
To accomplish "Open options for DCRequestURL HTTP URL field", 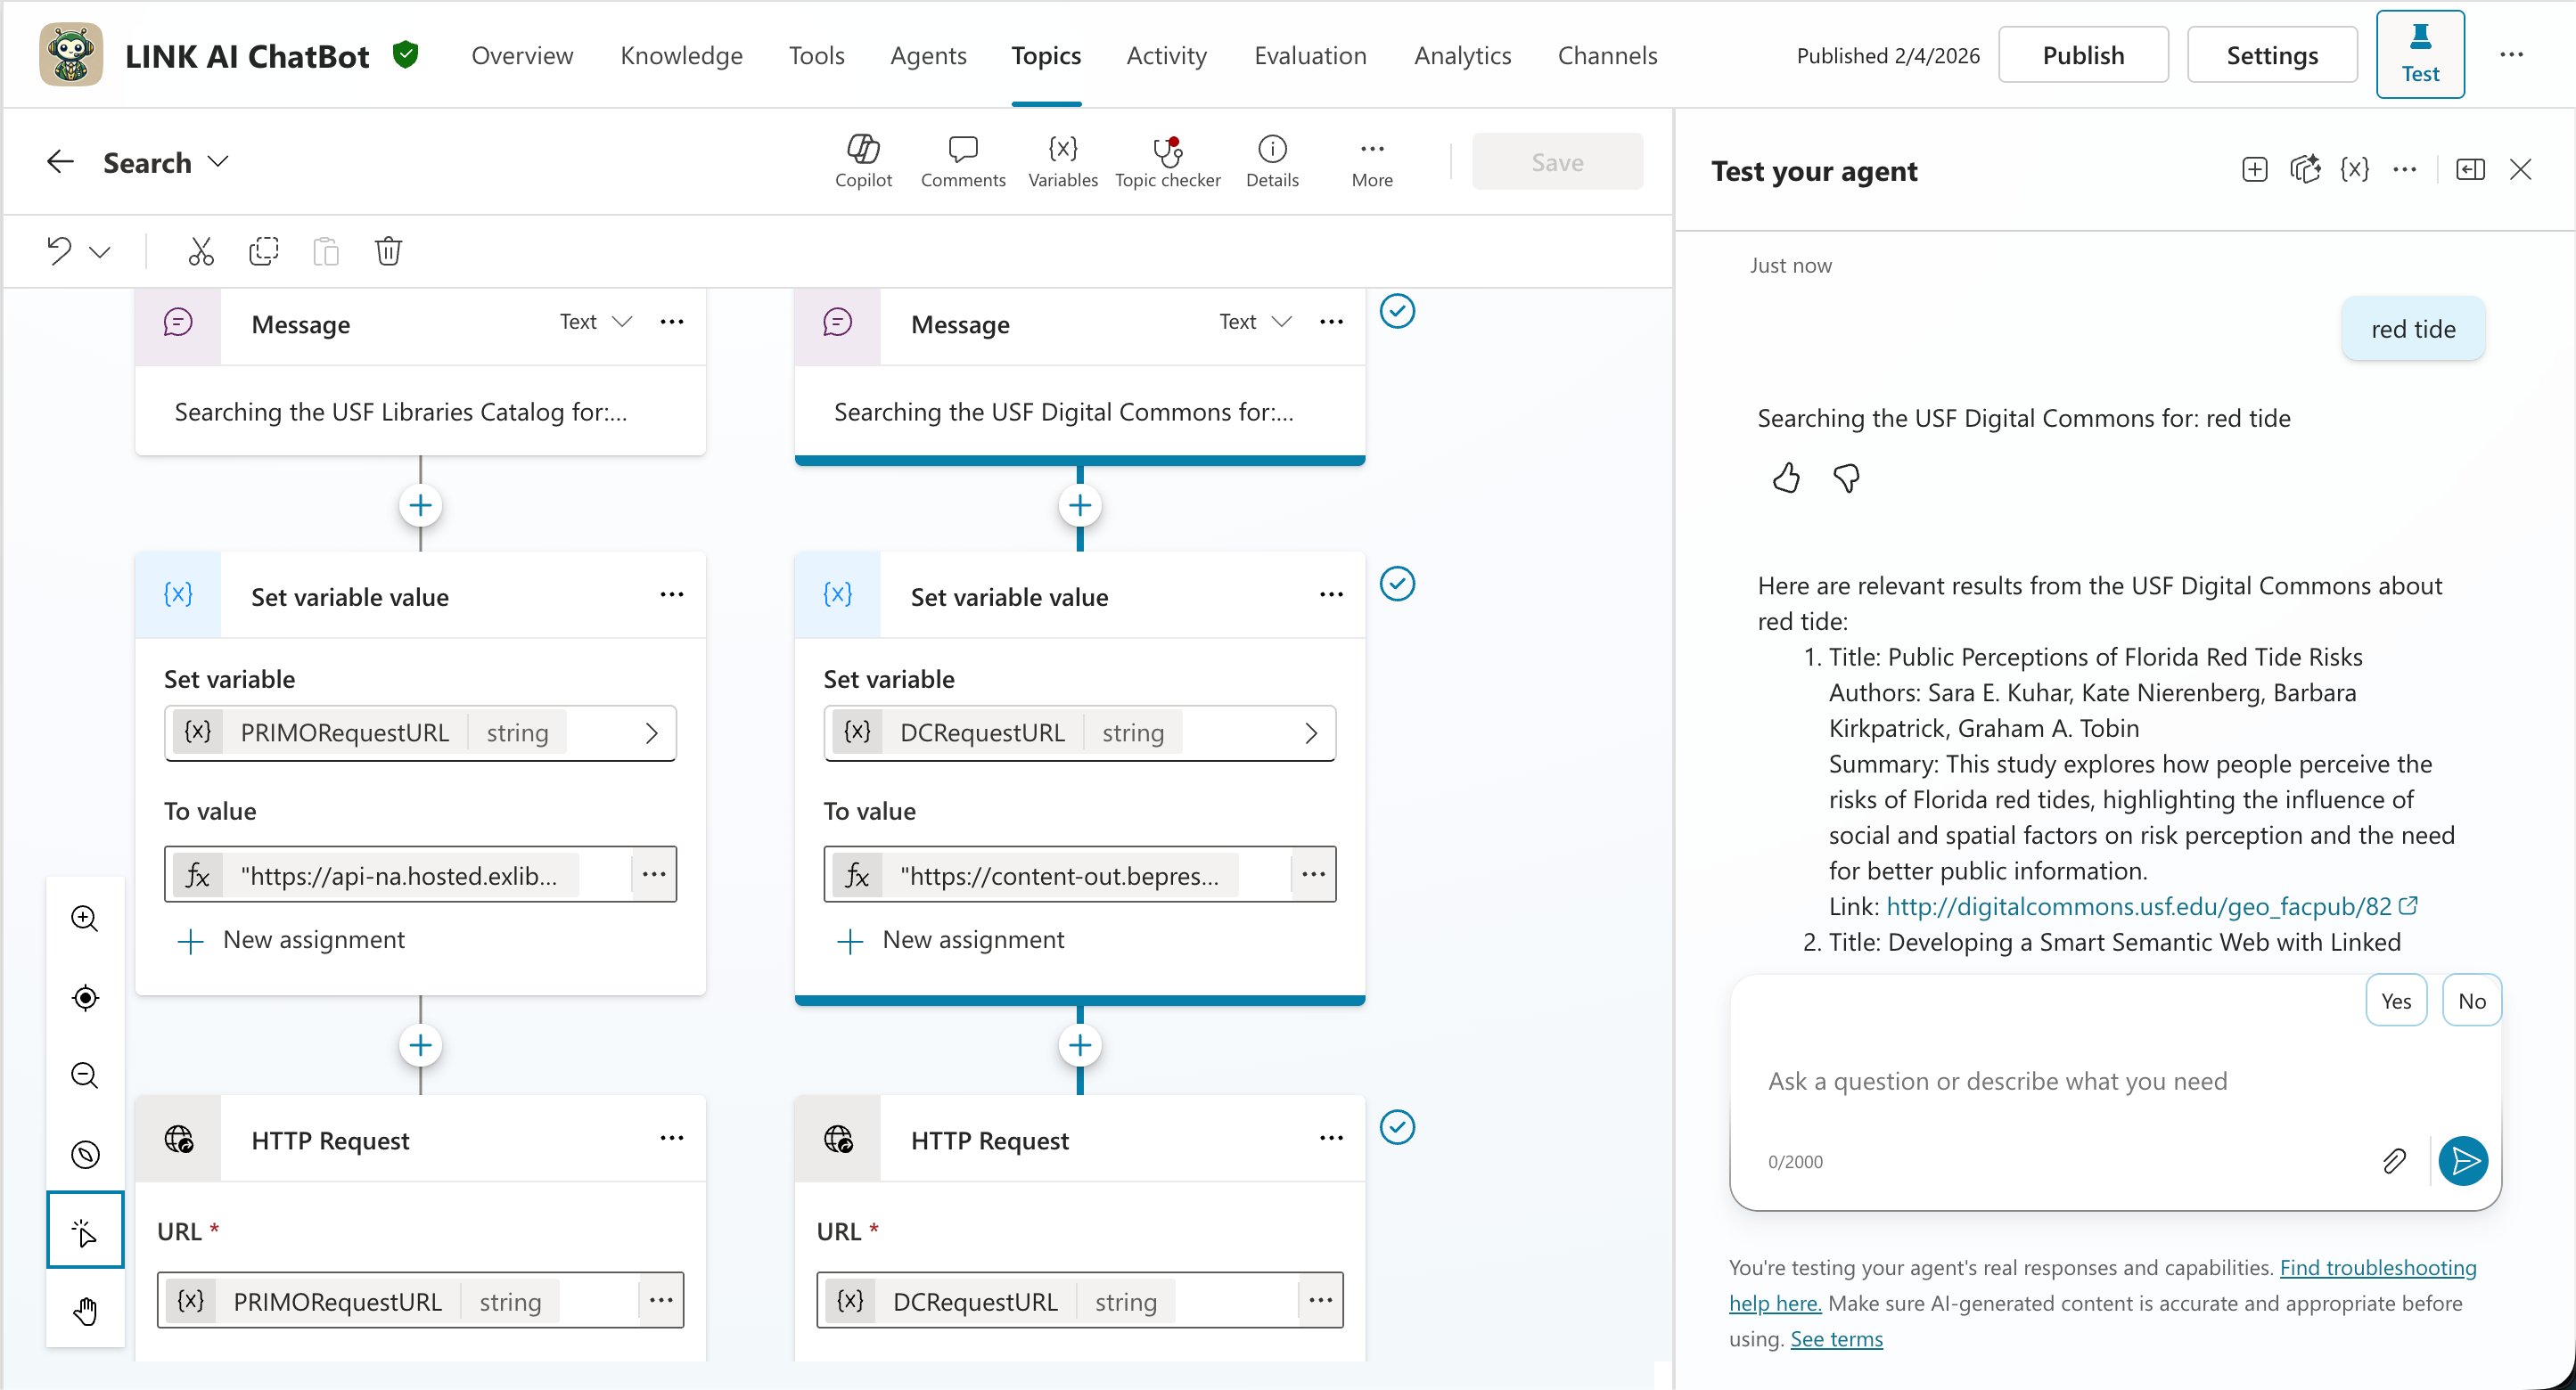I will click(1320, 1300).
